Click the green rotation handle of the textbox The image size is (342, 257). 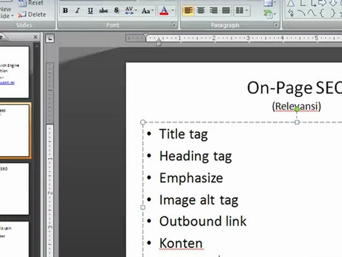[297, 109]
